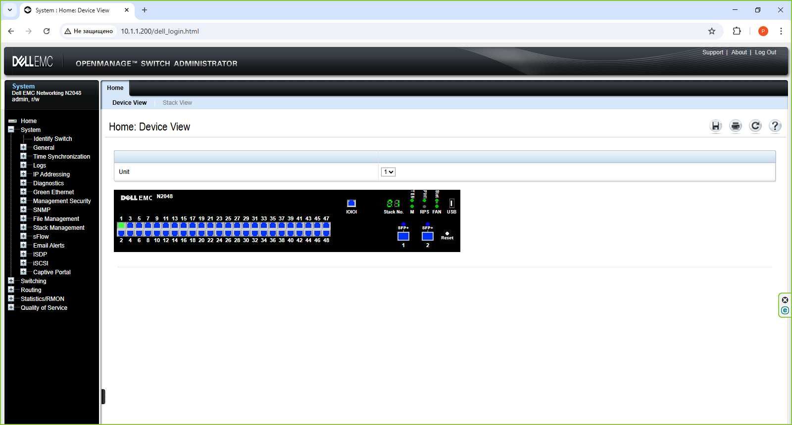Select Statistics/RMON tree item

tap(43, 299)
